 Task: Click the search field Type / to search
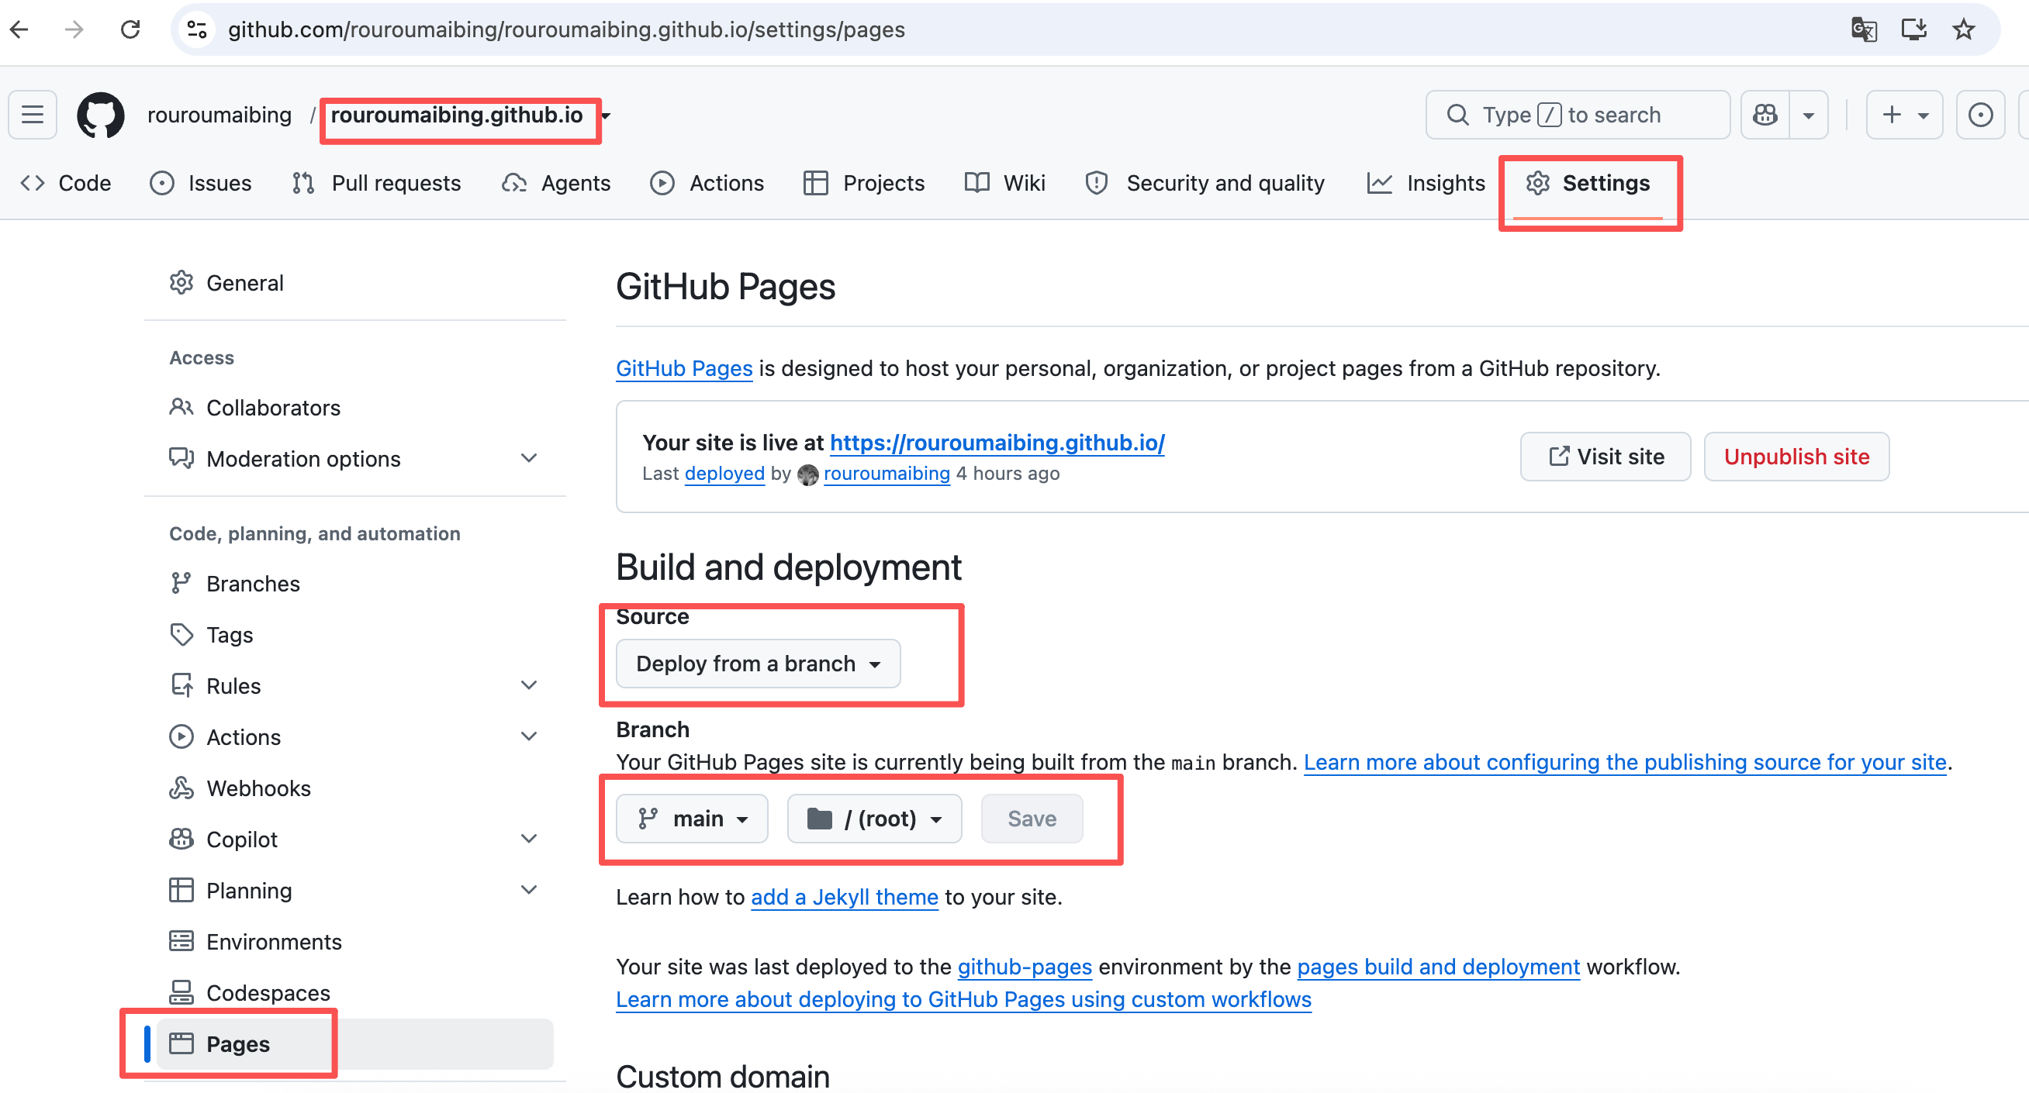(1578, 115)
